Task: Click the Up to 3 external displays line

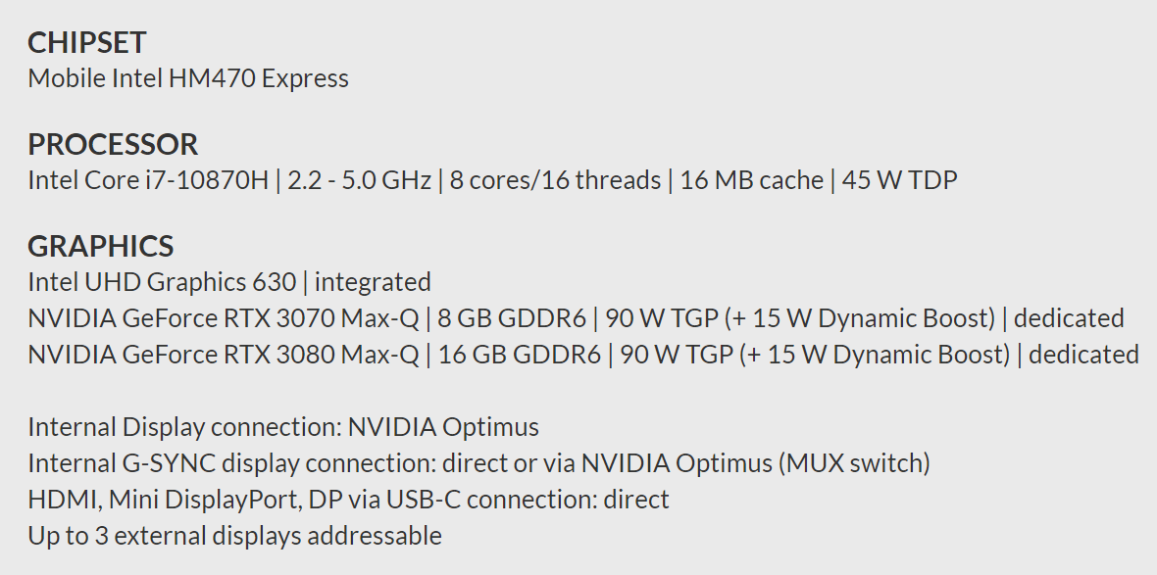Action: pyautogui.click(x=234, y=536)
